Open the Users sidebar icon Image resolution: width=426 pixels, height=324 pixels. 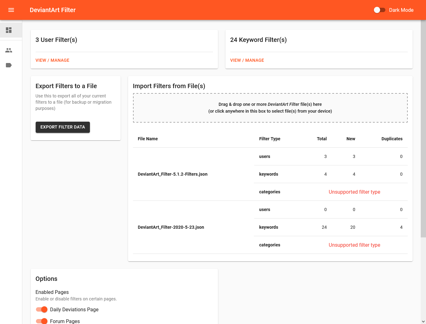pos(9,50)
